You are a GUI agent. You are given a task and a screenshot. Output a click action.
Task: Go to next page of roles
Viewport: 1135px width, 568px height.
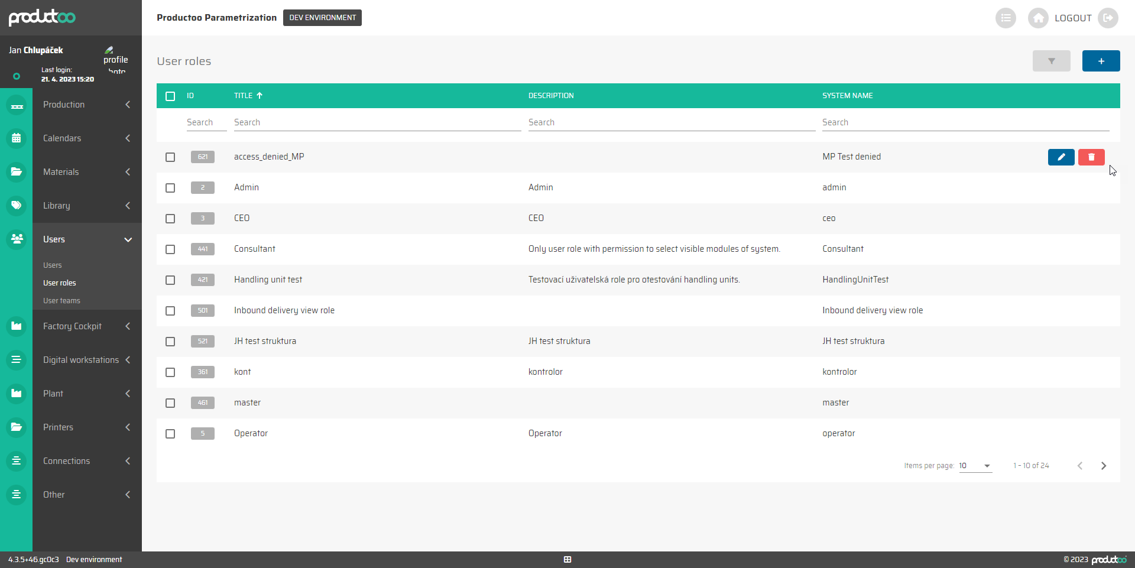click(1103, 466)
